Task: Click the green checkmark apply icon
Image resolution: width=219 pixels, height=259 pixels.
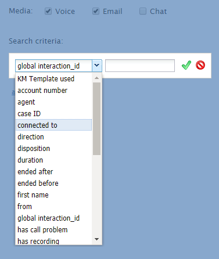Action: tap(186, 65)
